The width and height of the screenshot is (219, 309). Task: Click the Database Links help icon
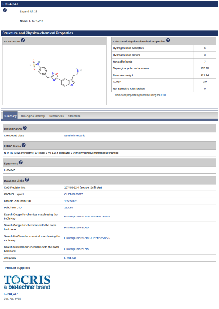click(27, 179)
